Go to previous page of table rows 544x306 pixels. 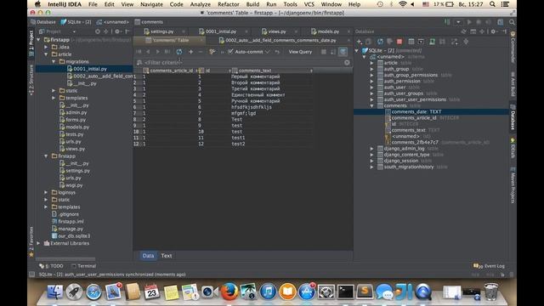[148, 52]
